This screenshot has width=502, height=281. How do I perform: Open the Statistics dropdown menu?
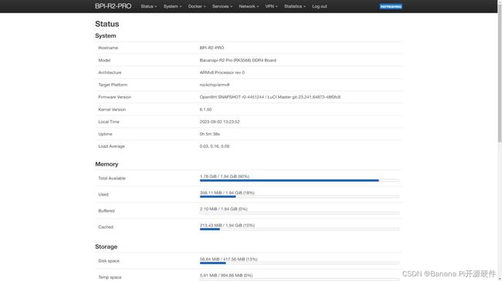coord(295,6)
